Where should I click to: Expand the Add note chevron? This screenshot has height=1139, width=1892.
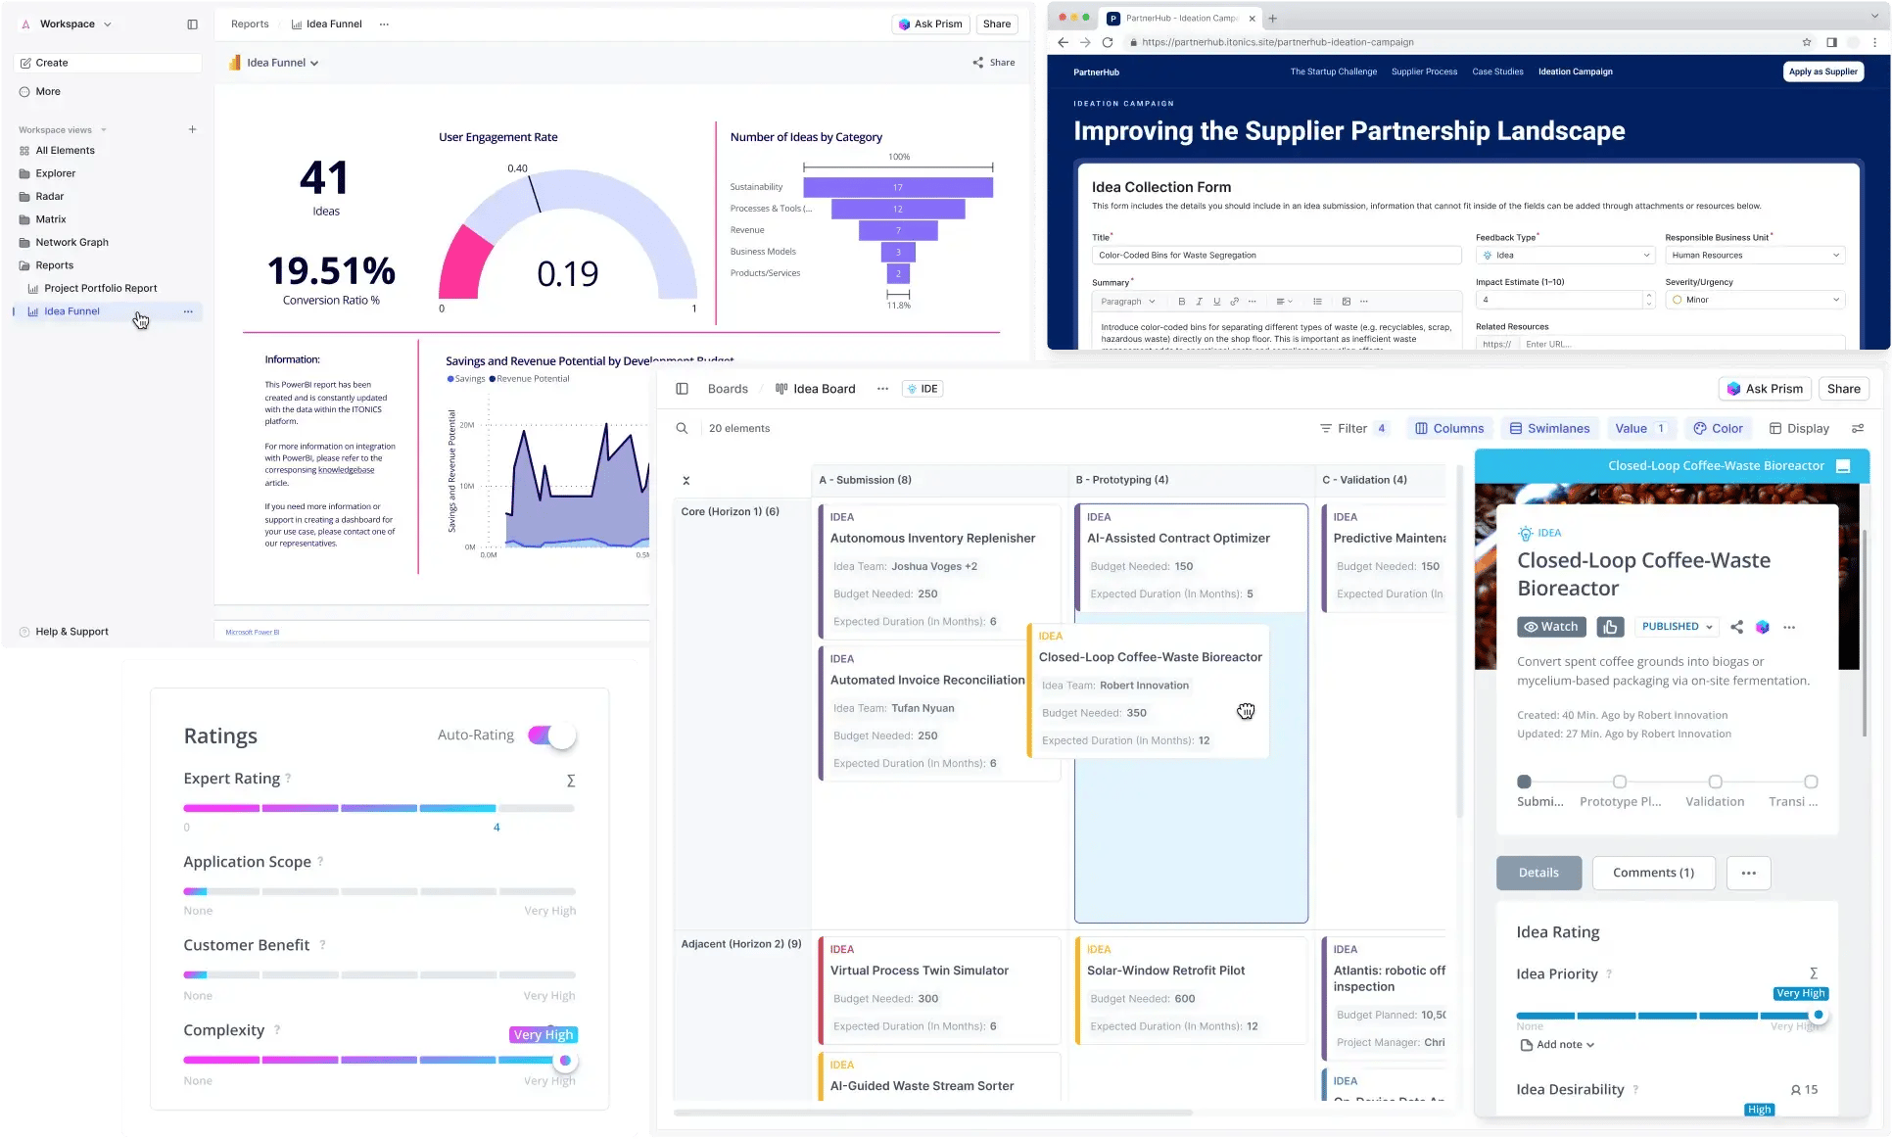pos(1590,1045)
